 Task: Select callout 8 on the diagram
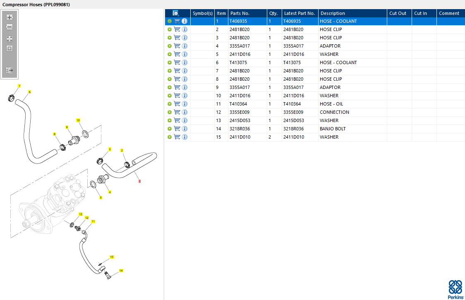(x=54, y=134)
